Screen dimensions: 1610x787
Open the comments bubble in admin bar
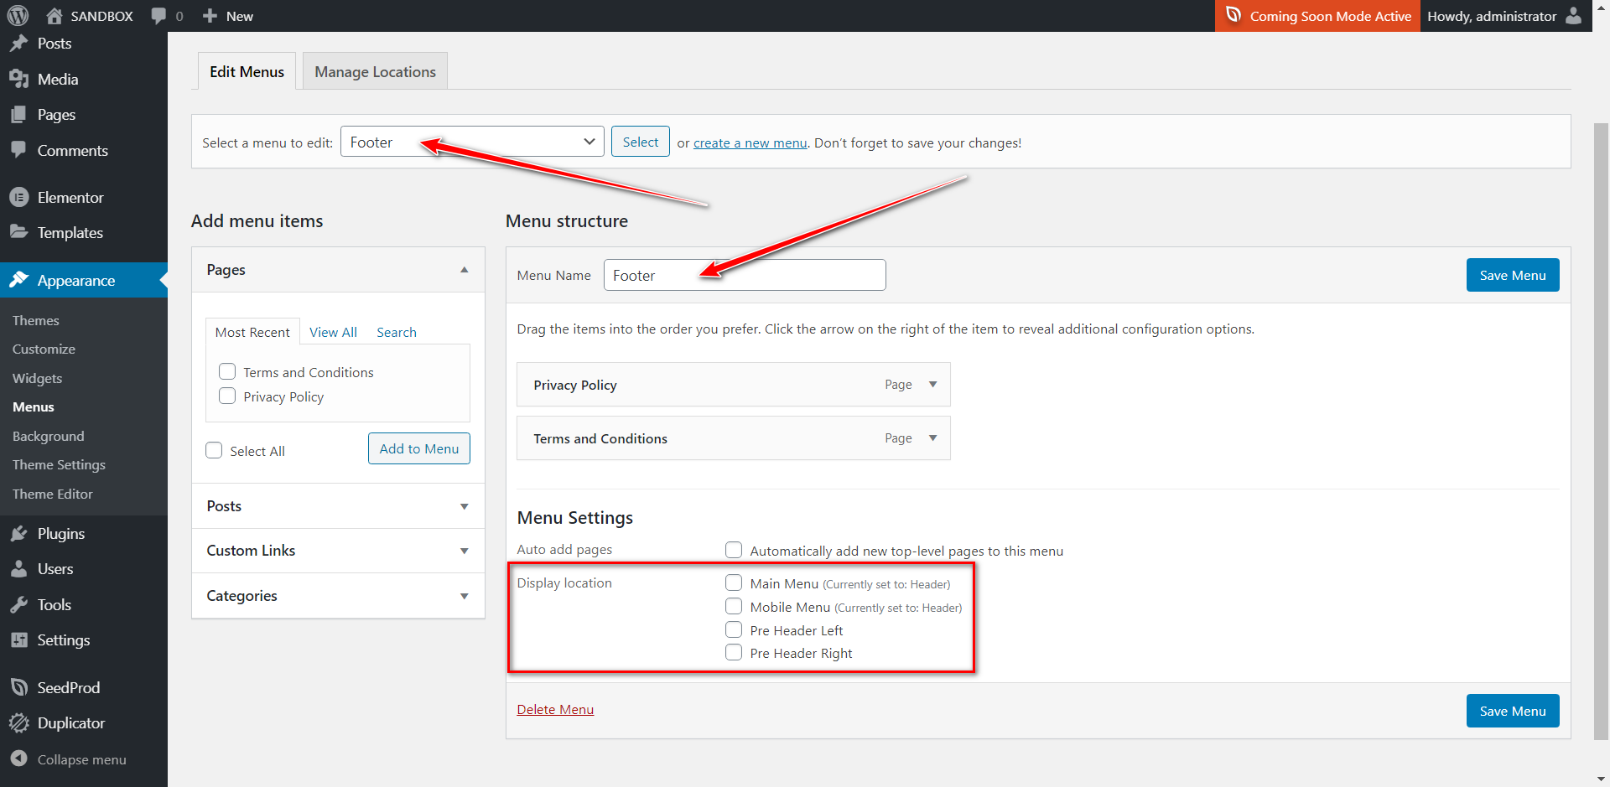[x=158, y=16]
